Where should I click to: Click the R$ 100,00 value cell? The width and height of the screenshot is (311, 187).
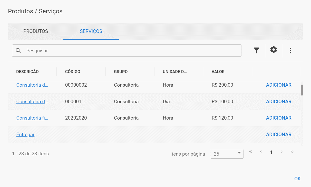click(222, 101)
